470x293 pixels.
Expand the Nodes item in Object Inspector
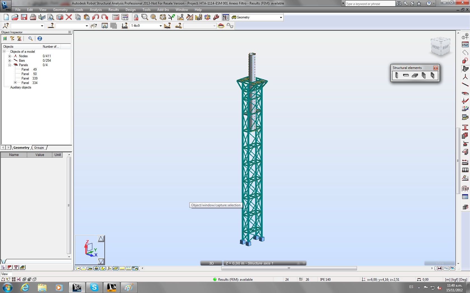tap(10, 56)
